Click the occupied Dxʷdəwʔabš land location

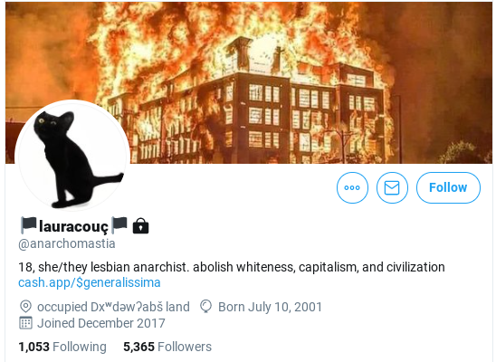pos(113,307)
